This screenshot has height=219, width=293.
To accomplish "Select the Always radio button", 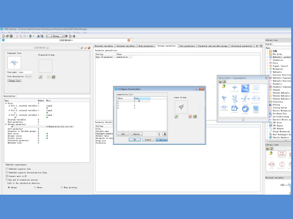I will pyautogui.click(x=9, y=187).
